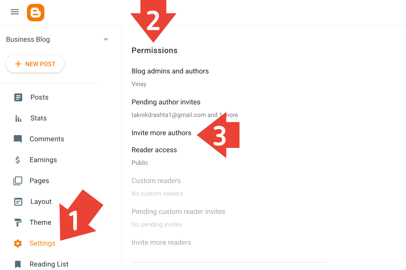Open Blog admins and authors setting

click(170, 77)
